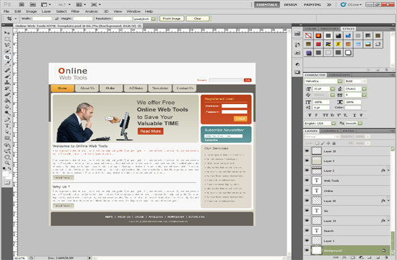Toggle Lock all in the Layers panel

[x=334, y=143]
